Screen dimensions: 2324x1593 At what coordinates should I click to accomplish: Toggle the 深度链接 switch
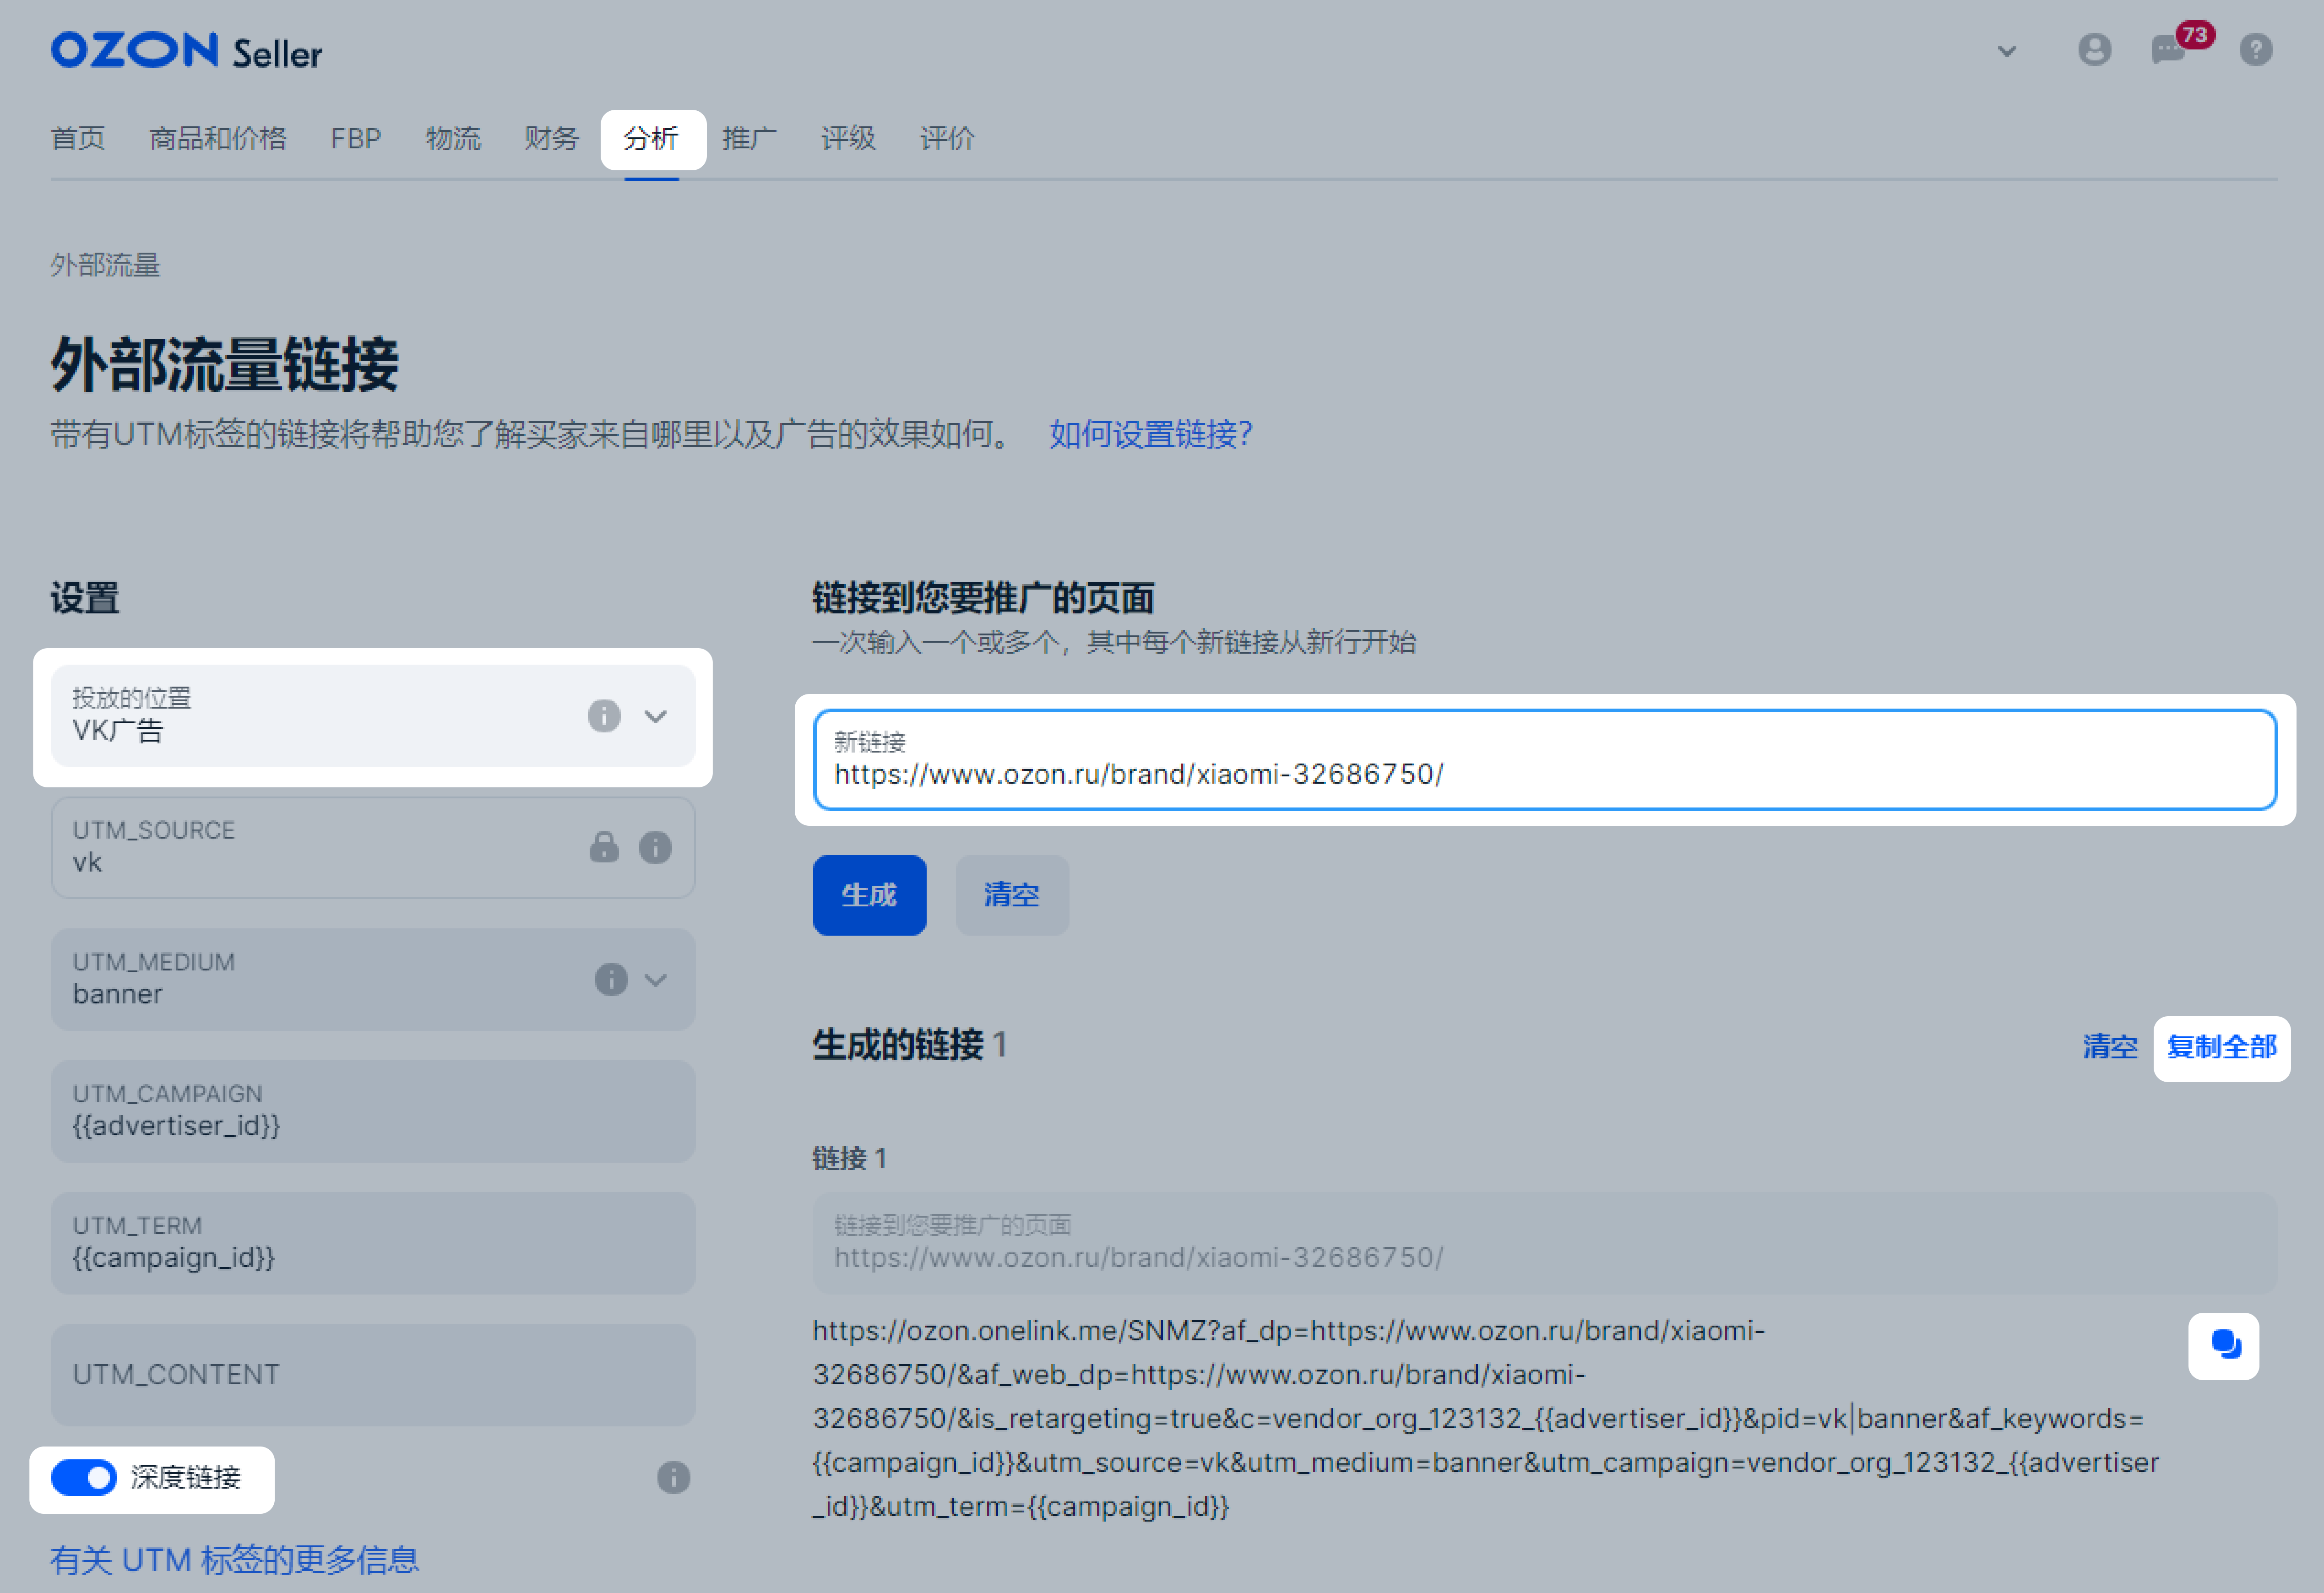tap(84, 1478)
